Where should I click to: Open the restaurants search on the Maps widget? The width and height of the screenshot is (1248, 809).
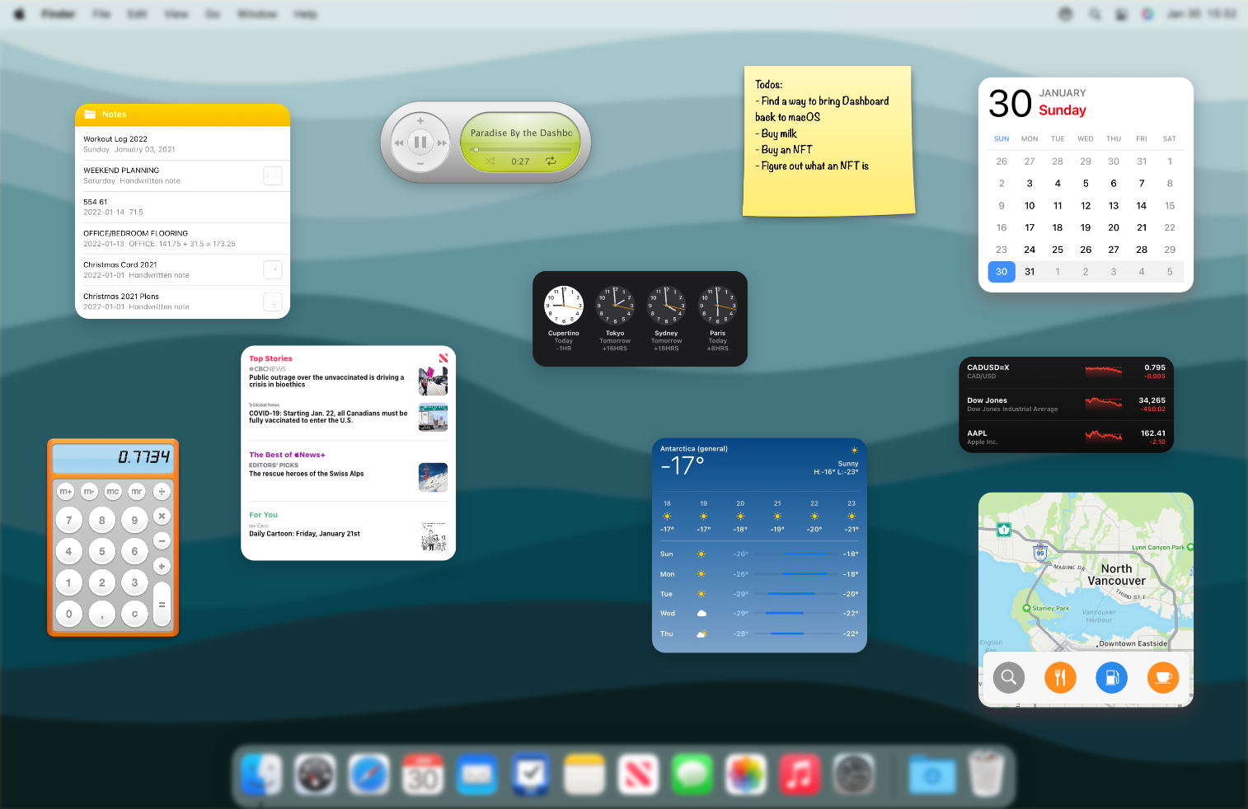pyautogui.click(x=1060, y=677)
